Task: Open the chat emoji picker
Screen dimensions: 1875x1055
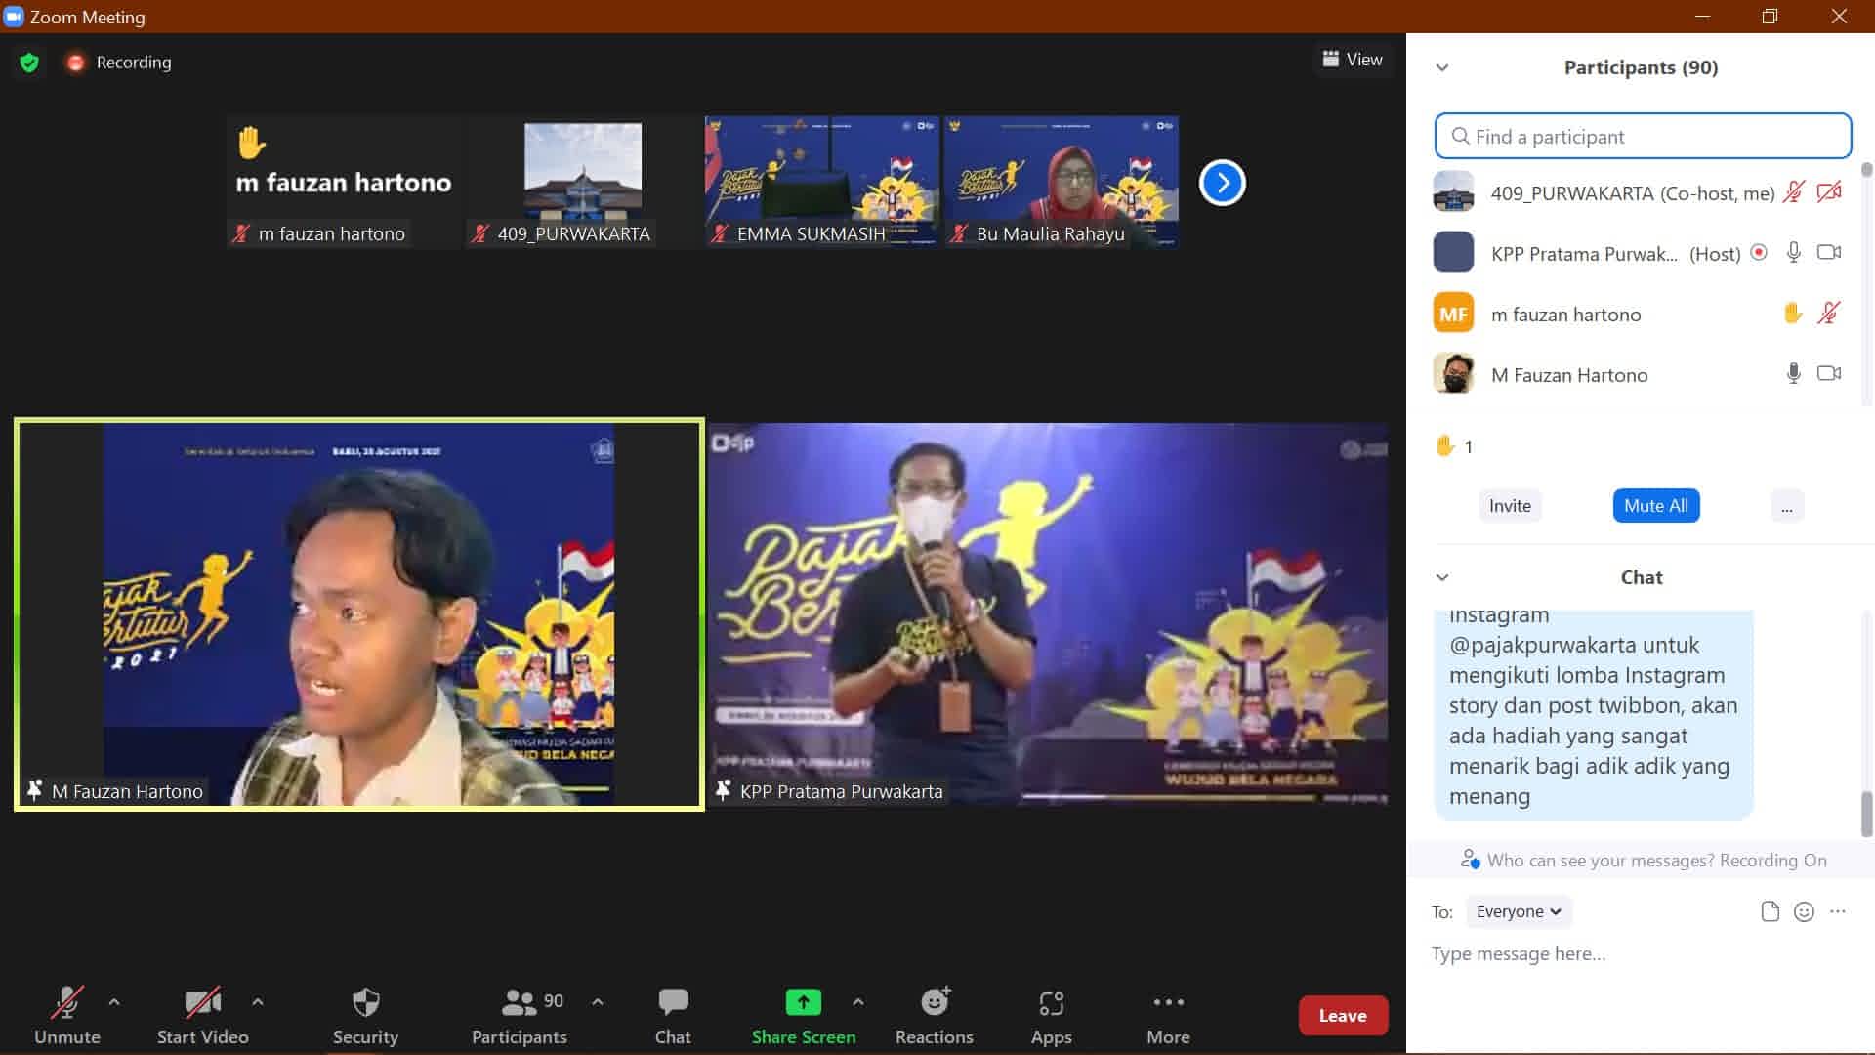Action: coord(1804,911)
